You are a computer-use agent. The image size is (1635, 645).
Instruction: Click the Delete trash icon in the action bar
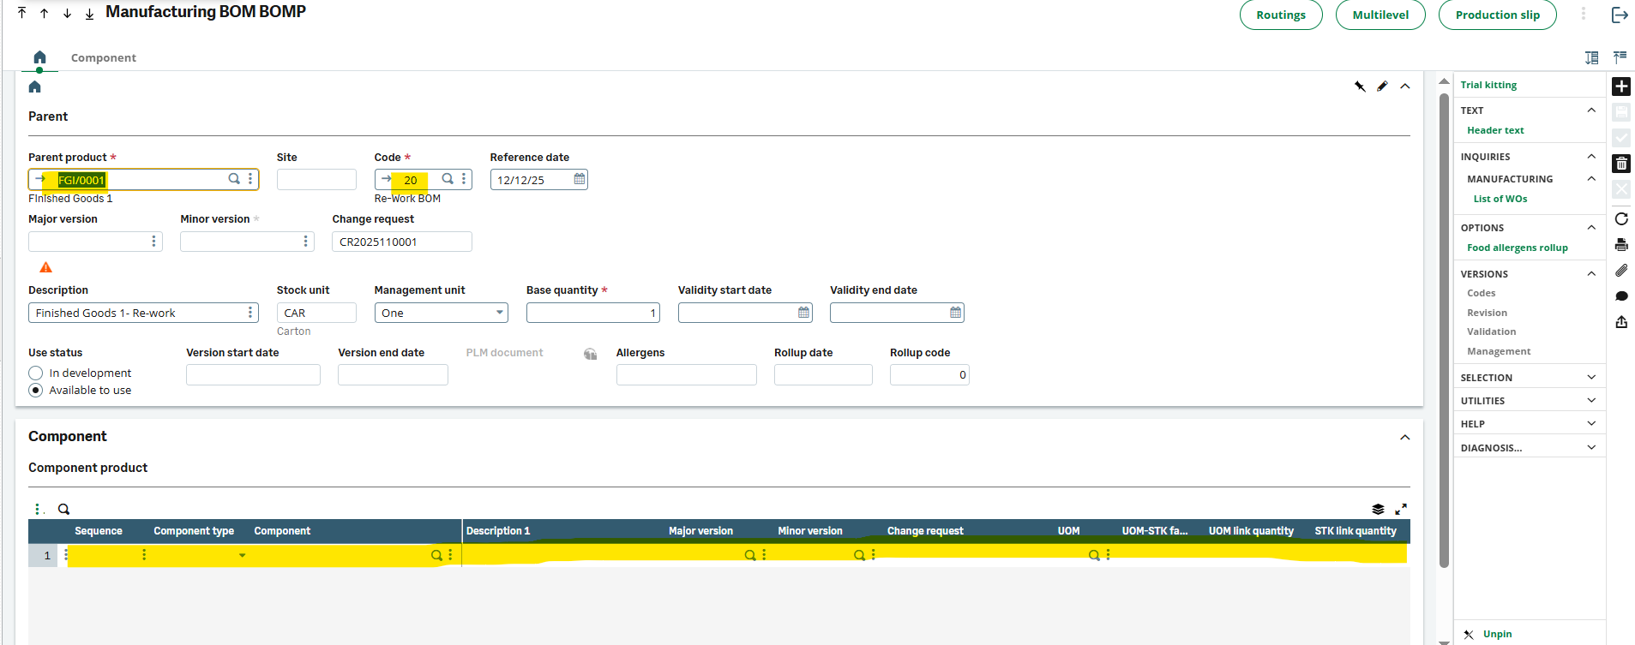coord(1621,164)
